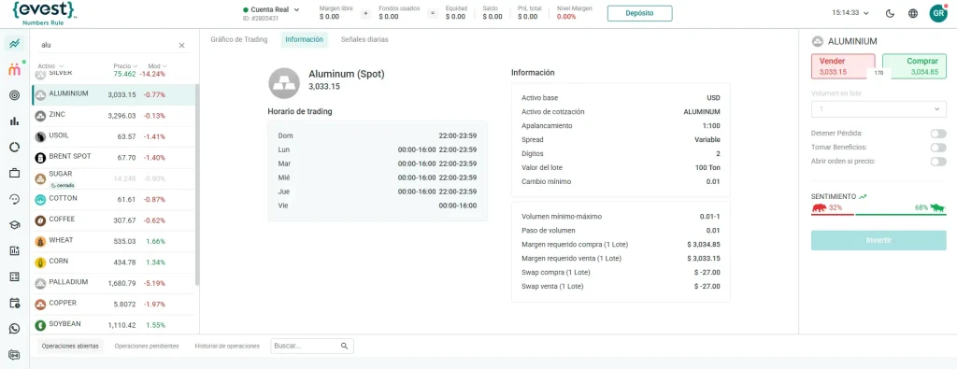Open the Gráfico de Trading tab
957x369 pixels.
(x=238, y=39)
